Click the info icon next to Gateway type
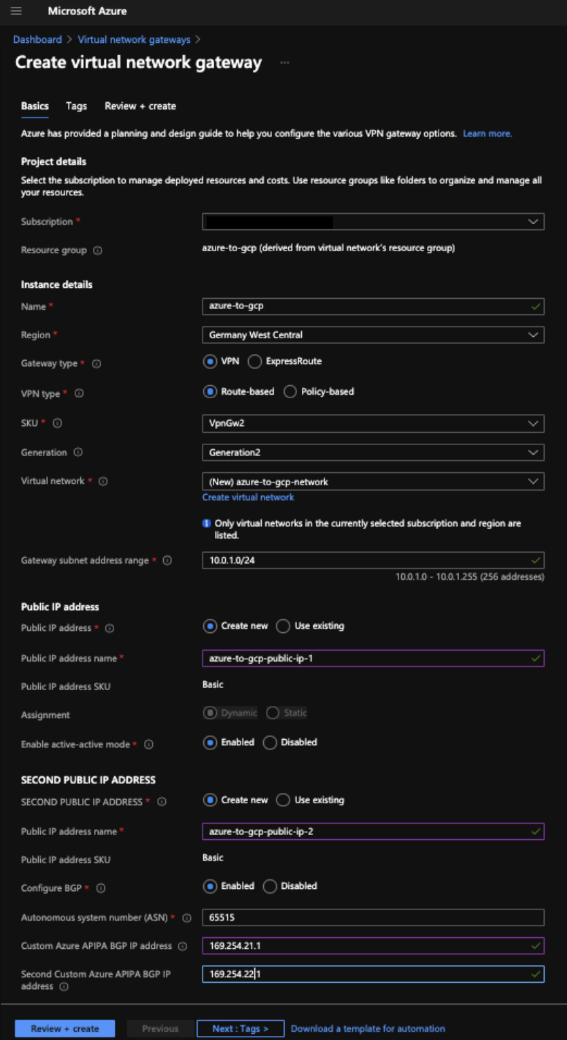This screenshot has height=1040, width=567. click(97, 363)
